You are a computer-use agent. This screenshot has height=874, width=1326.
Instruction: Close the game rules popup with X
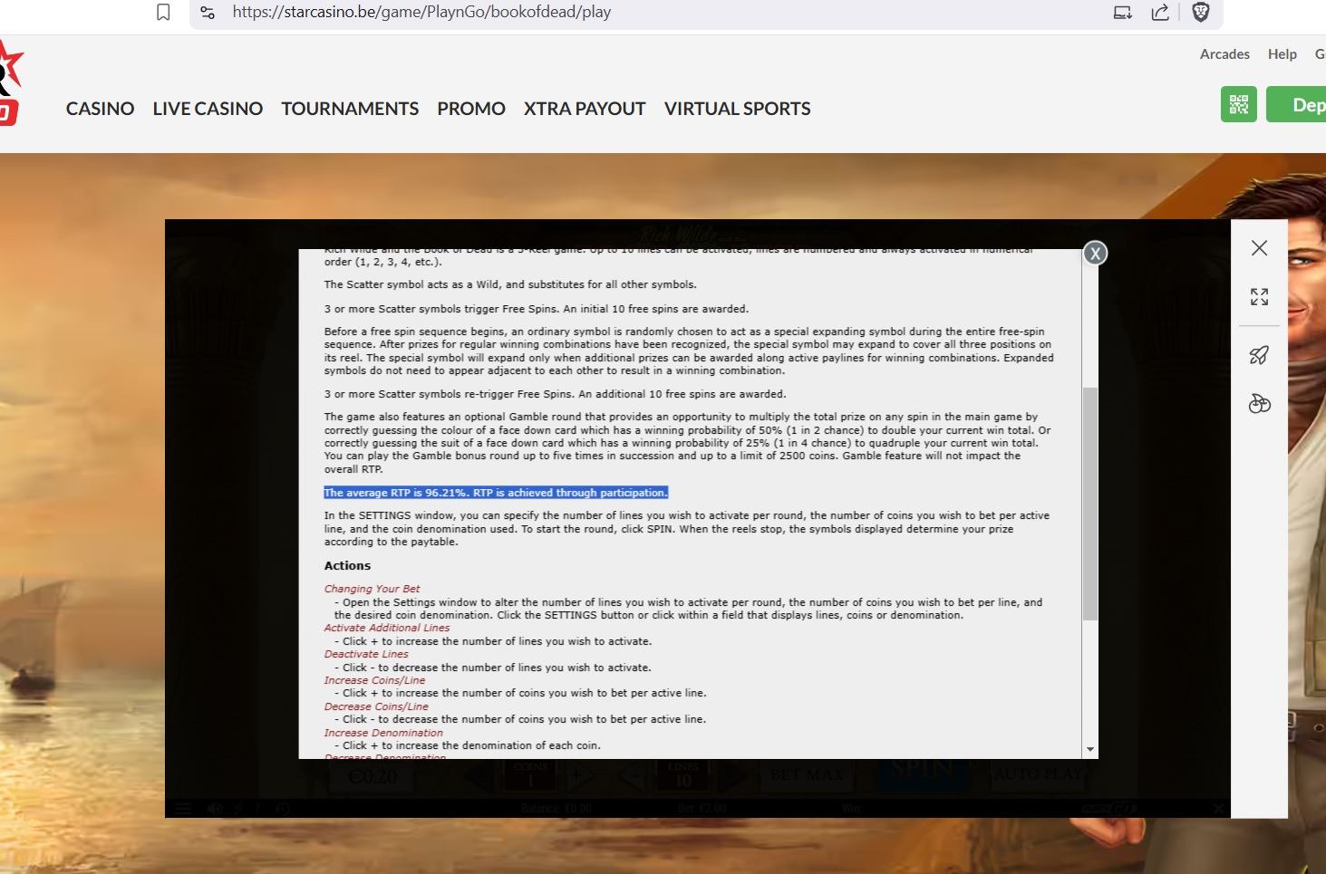coord(1095,254)
